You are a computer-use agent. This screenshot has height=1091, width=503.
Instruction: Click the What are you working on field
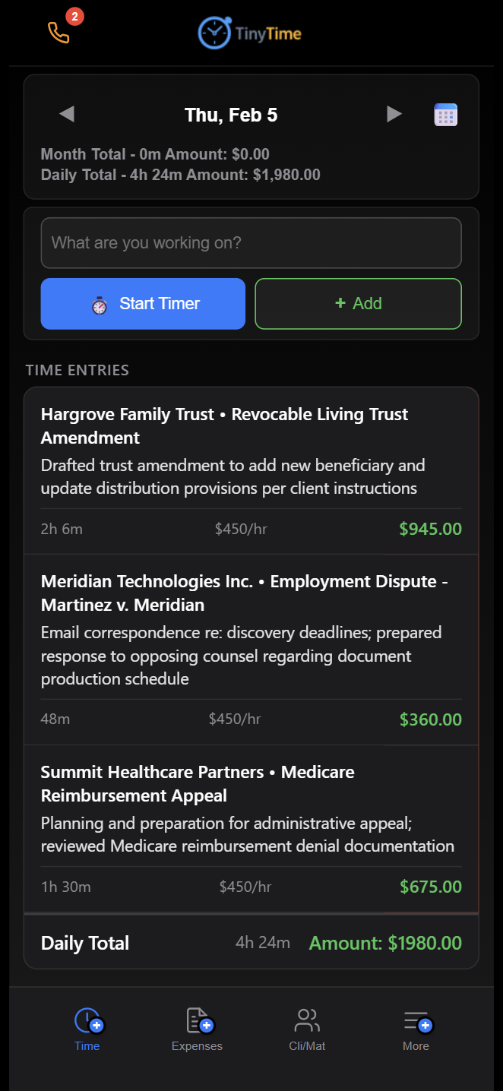(251, 242)
